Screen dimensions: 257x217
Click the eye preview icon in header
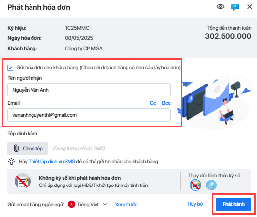click(x=220, y=7)
